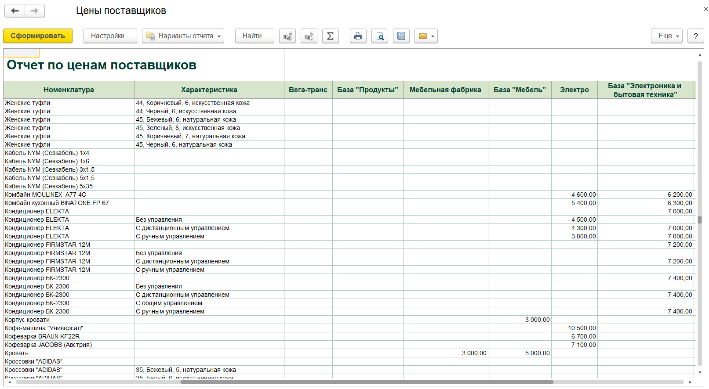
Task: Select characteristic 45, Черный, 6, натуральная кожа
Action: click(x=209, y=145)
